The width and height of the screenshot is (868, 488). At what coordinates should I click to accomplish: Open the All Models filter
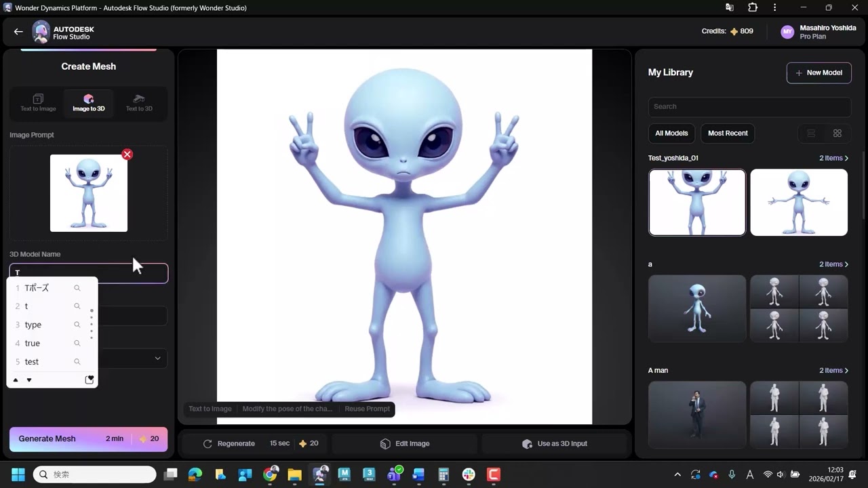pyautogui.click(x=671, y=133)
